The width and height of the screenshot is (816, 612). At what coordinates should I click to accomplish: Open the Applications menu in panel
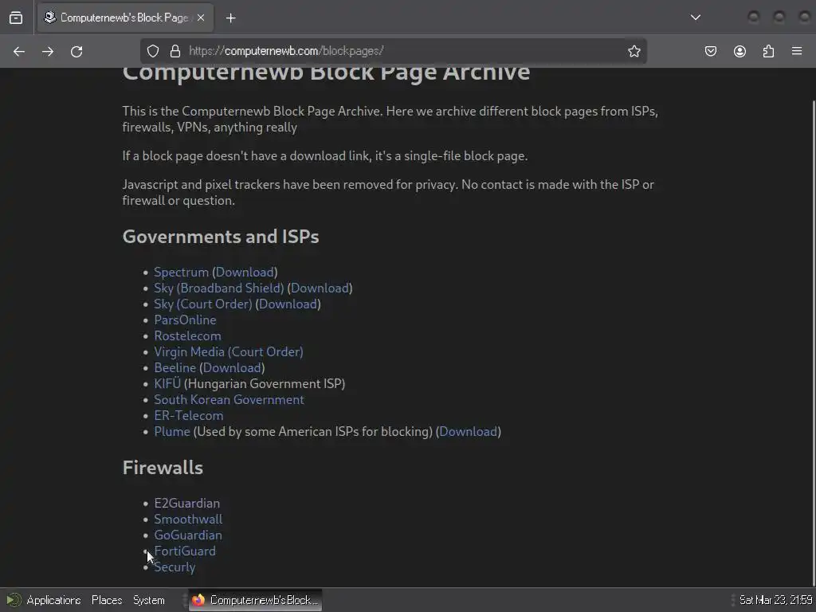click(53, 600)
